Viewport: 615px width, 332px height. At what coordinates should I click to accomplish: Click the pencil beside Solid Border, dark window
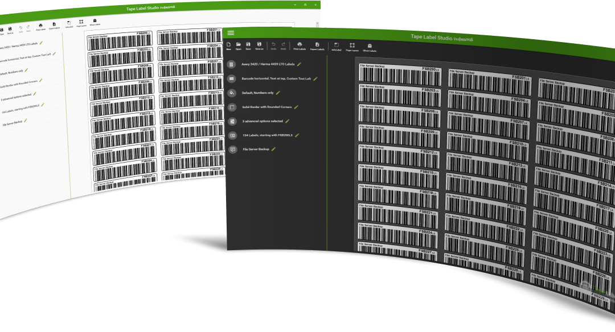[296, 107]
